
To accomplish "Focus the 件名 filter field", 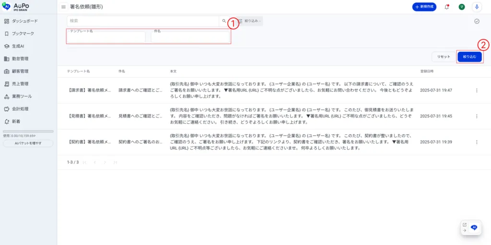I will click(x=190, y=37).
